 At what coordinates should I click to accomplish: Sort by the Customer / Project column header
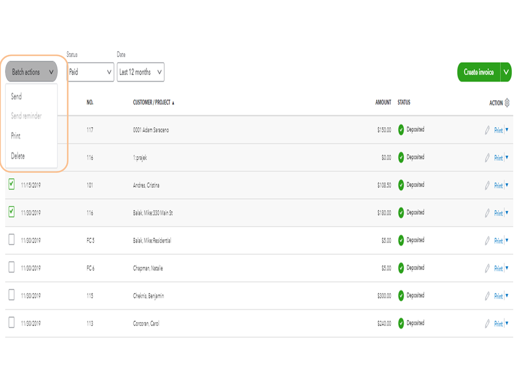point(153,103)
